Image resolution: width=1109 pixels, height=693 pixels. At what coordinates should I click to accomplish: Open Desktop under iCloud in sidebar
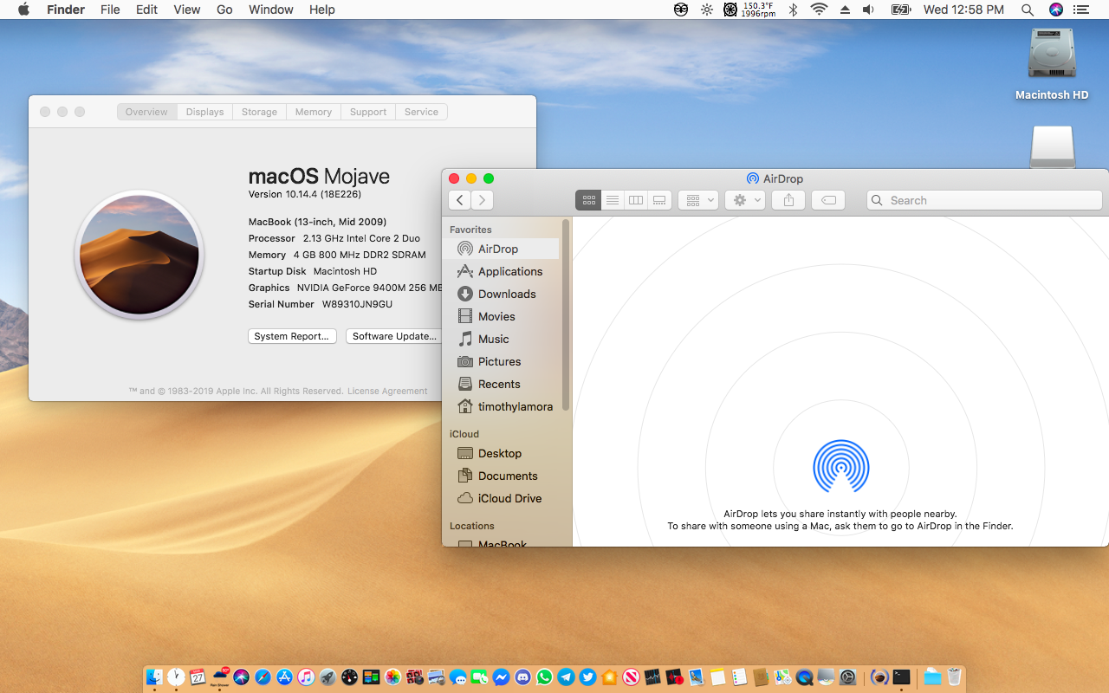pyautogui.click(x=502, y=453)
